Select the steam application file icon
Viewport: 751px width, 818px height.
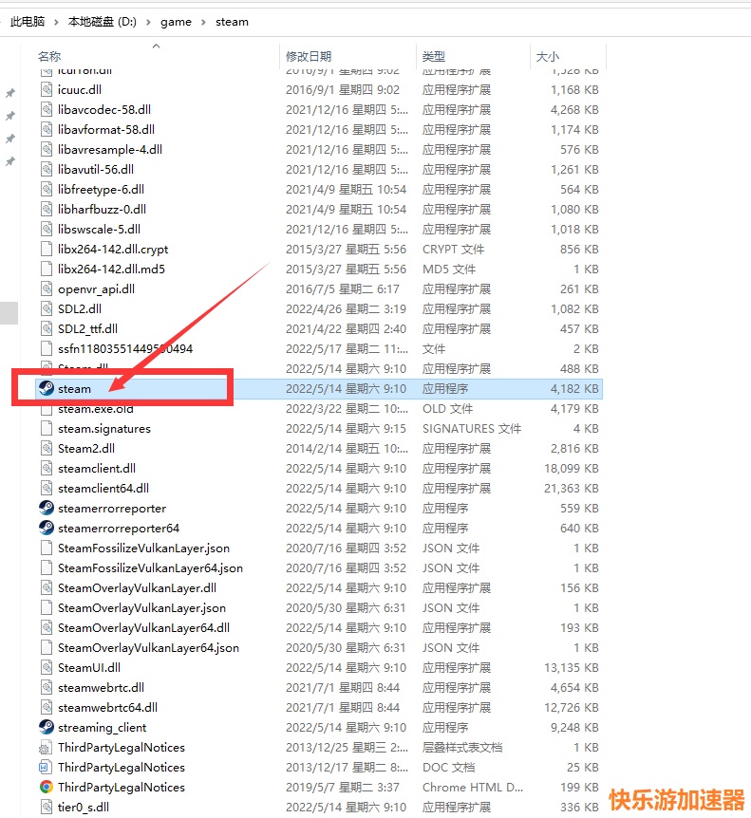pos(47,388)
